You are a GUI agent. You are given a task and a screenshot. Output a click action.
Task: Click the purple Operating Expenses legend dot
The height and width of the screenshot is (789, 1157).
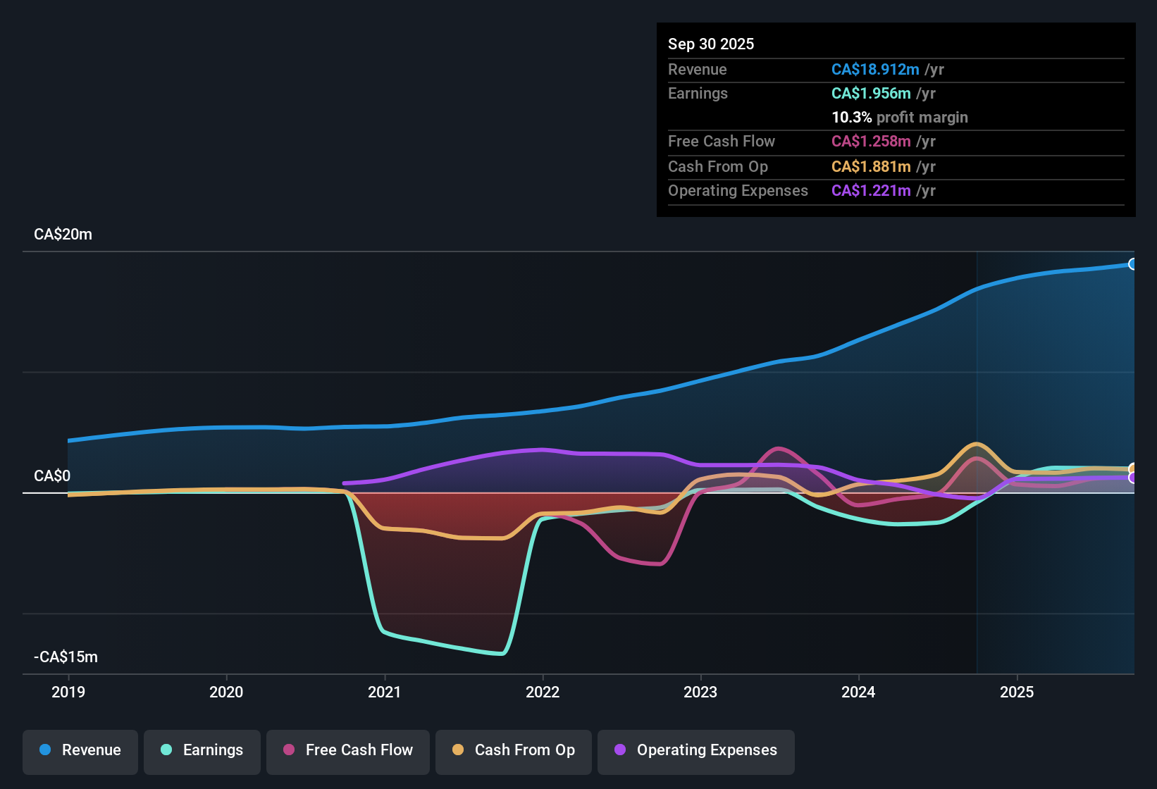point(620,750)
